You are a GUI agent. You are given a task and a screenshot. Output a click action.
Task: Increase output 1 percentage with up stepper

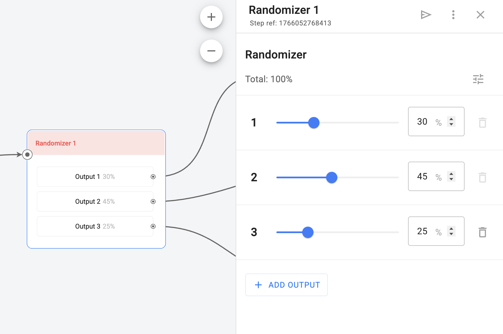(451, 119)
